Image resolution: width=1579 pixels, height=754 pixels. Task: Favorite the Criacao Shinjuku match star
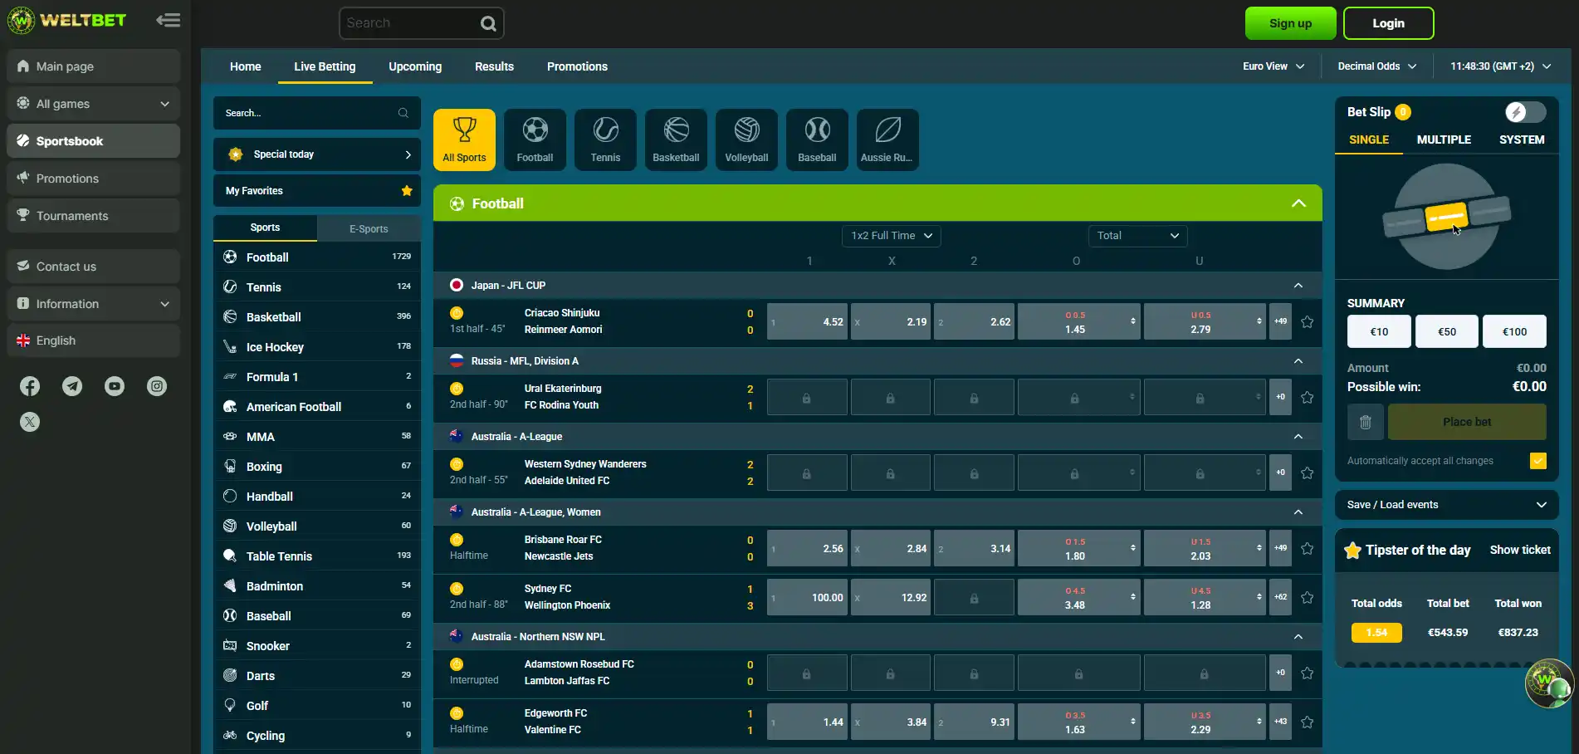(1307, 322)
